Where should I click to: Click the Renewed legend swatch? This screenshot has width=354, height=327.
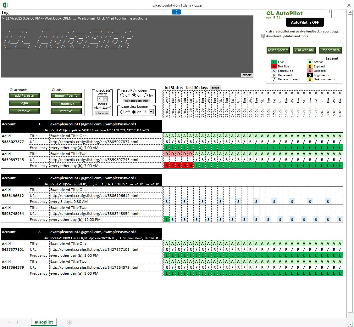click(x=274, y=75)
